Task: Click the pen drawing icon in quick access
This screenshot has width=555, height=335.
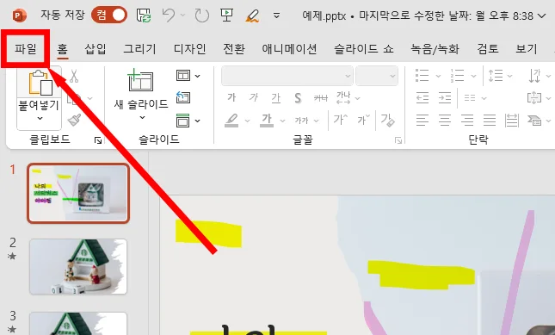Action: pos(252,16)
